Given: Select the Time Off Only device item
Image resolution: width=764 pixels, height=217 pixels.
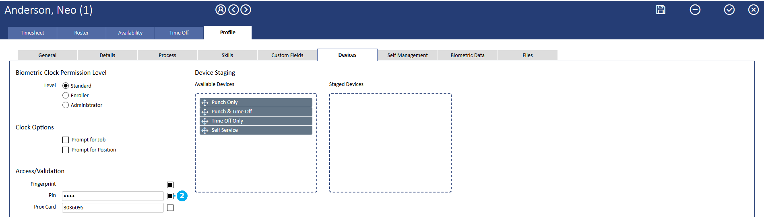Looking at the screenshot, I should click(256, 121).
